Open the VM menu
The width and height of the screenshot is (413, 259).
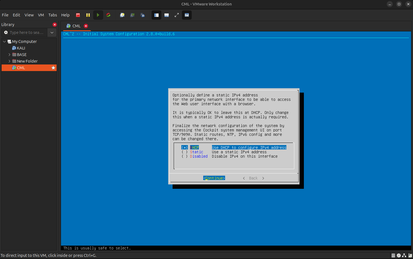(x=41, y=15)
